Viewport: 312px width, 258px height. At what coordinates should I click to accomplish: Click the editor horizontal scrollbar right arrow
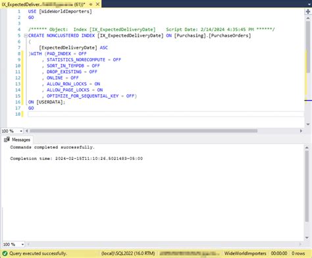pyautogui.click(x=301, y=131)
